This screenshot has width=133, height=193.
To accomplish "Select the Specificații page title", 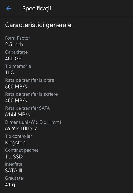I will [x=37, y=9].
